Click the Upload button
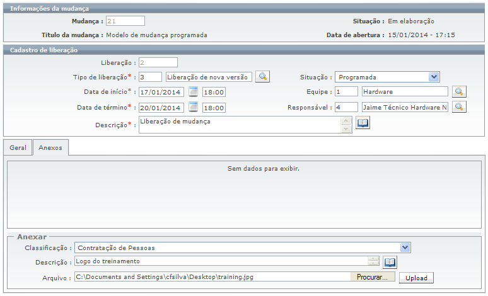Screen dimensions: 488x296 tap(416, 277)
